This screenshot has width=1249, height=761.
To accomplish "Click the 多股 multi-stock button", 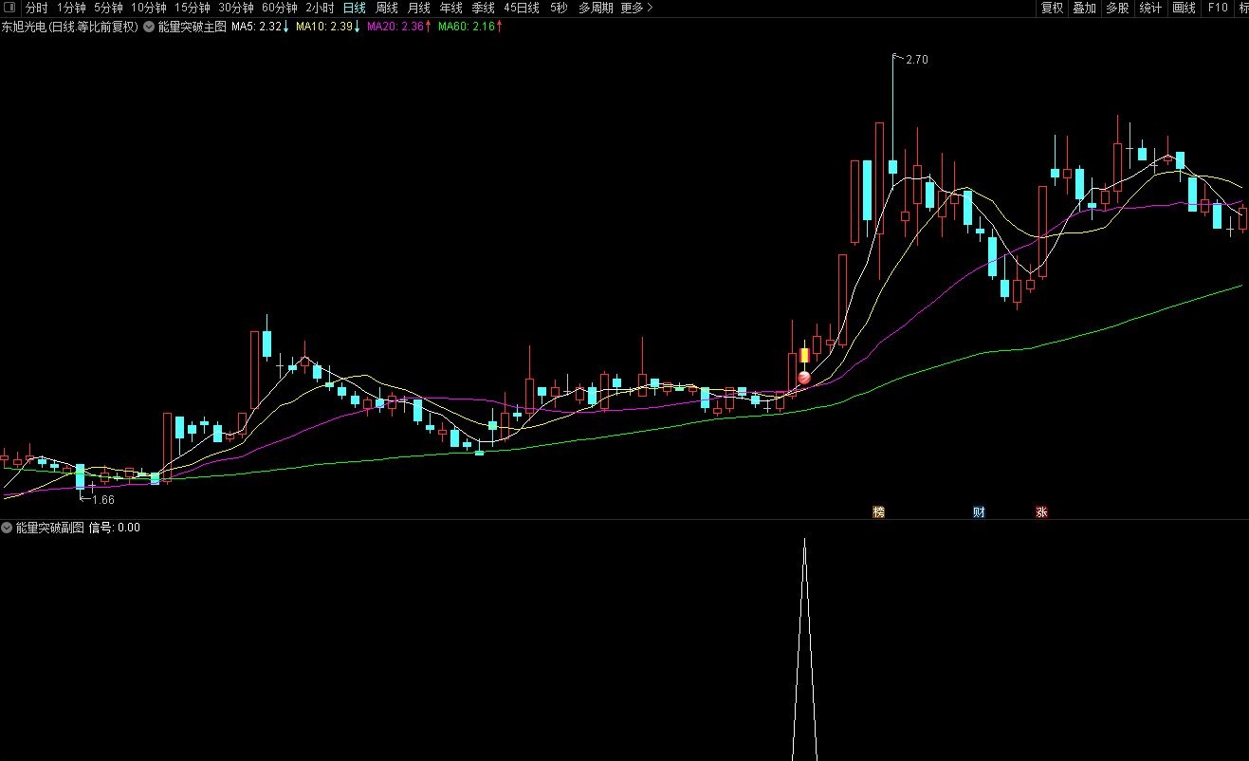I will coord(1117,8).
